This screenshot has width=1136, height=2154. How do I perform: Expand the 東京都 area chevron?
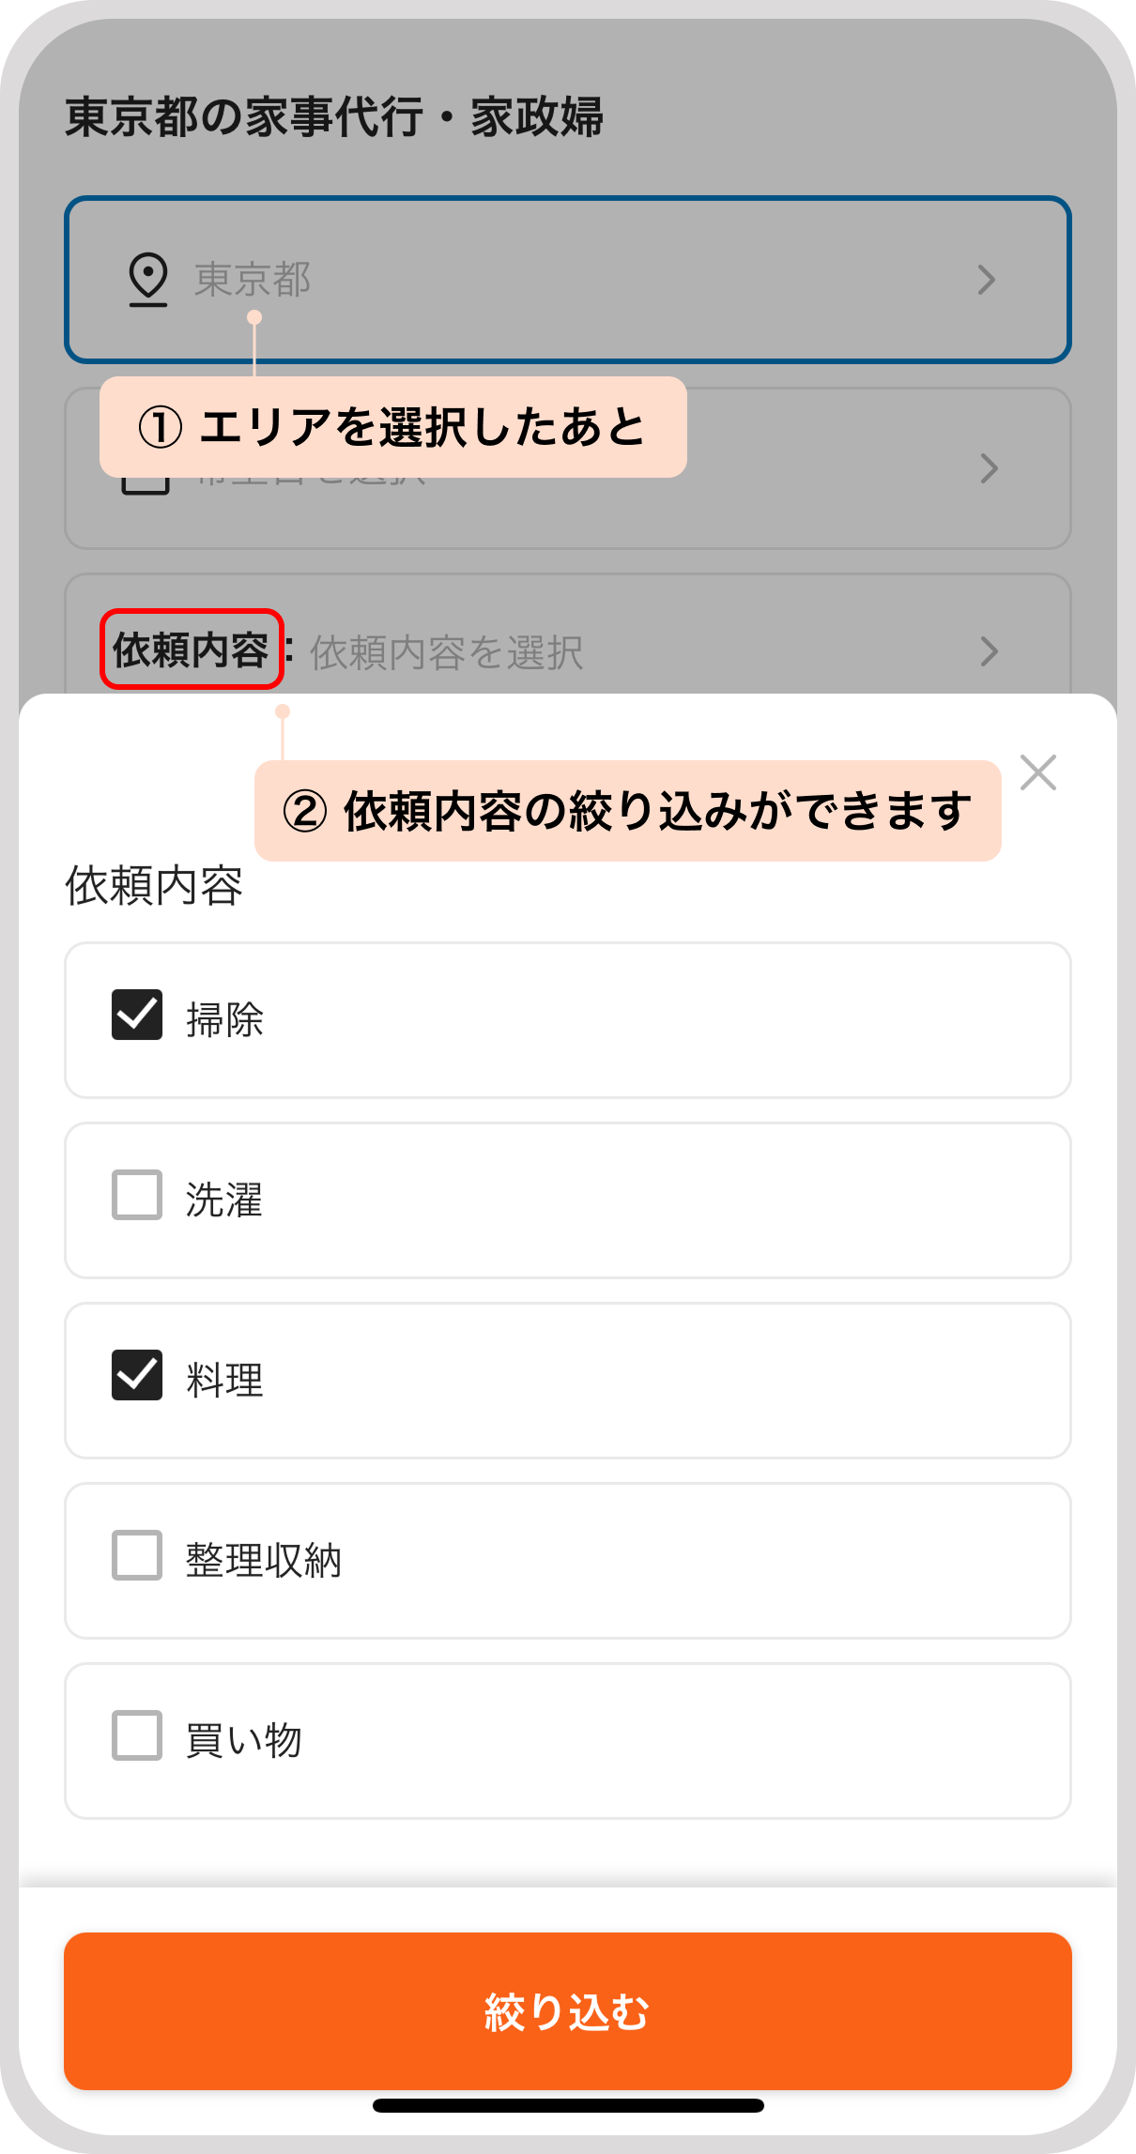coord(986,280)
